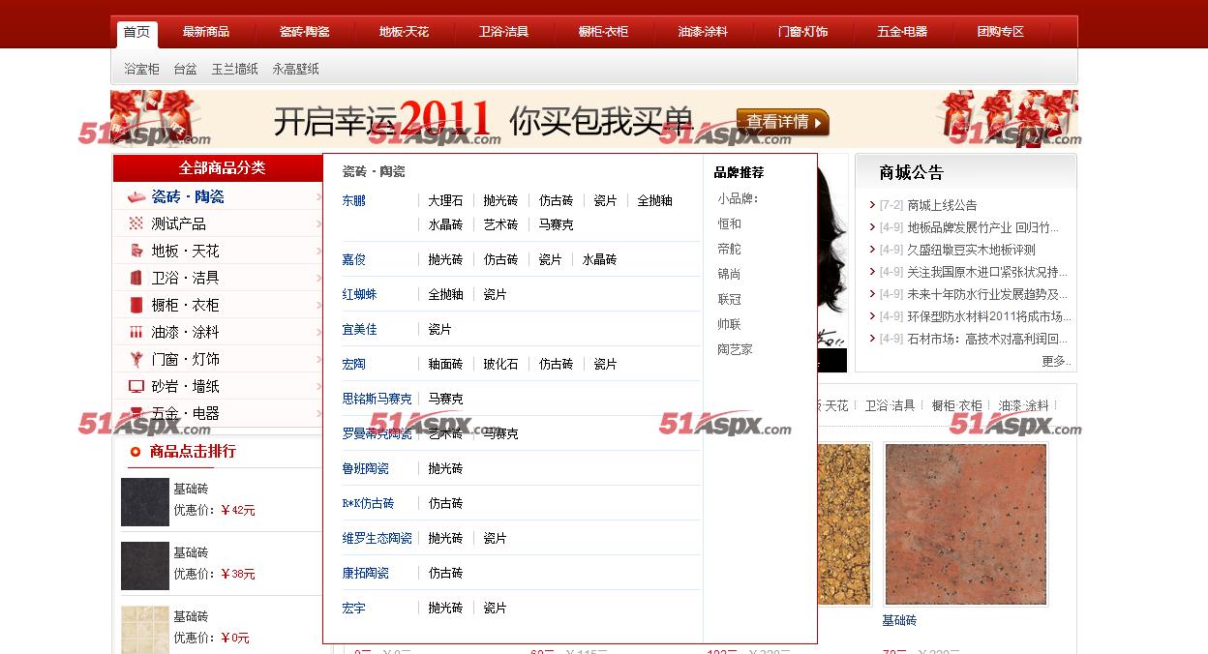Click the brushes icon beside sidebar 油漆·涂料
Image resolution: width=1208 pixels, height=654 pixels.
click(136, 332)
